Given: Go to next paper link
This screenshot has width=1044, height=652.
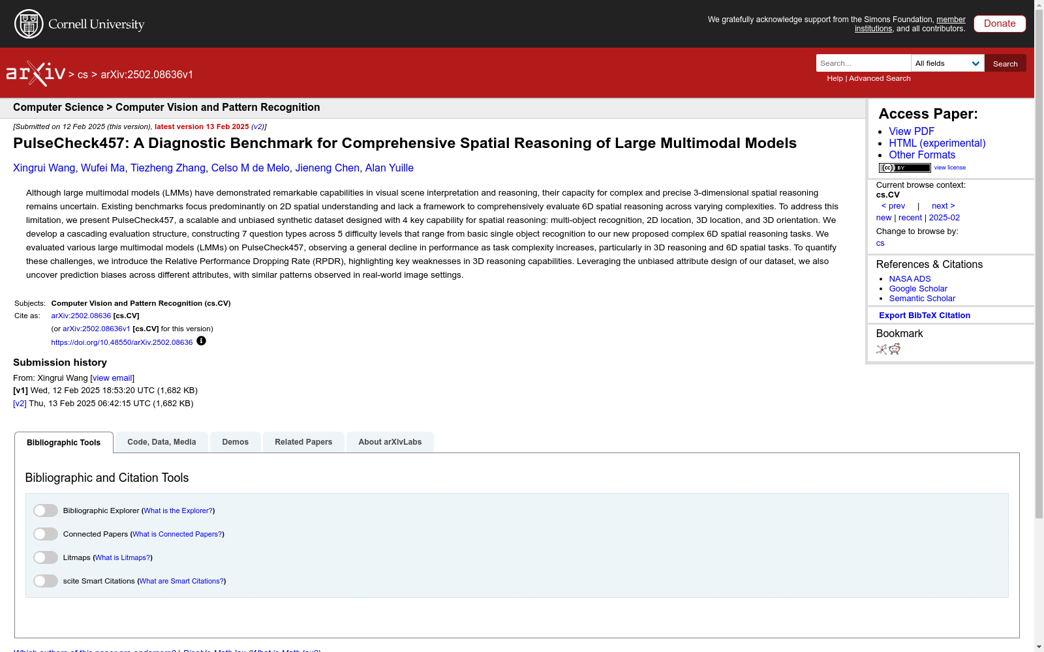Looking at the screenshot, I should click(944, 206).
